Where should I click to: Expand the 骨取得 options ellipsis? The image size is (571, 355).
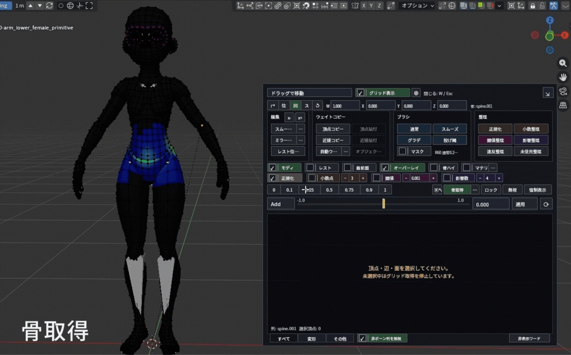[x=475, y=189]
